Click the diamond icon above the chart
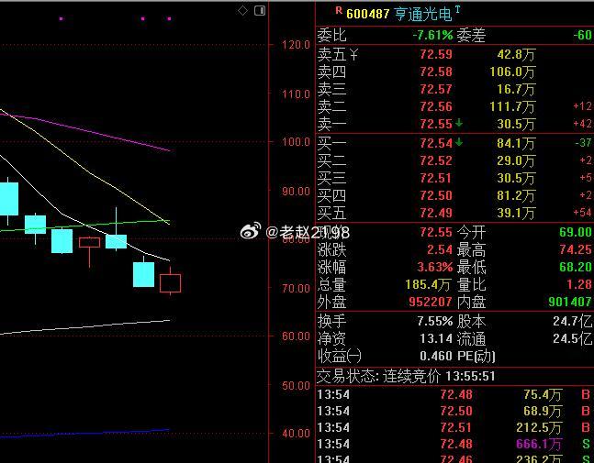This screenshot has height=463, width=594. click(242, 11)
